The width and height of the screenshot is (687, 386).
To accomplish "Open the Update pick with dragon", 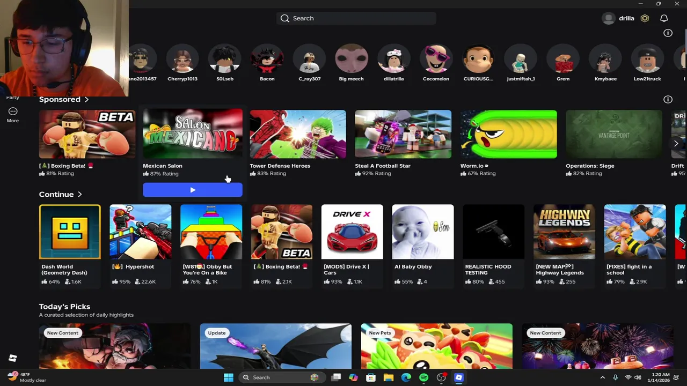I will pos(276,346).
